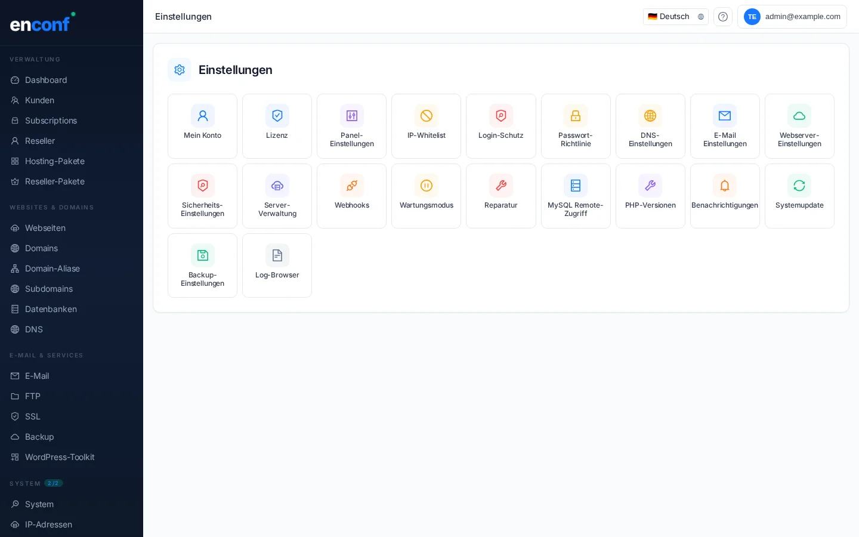Open the Webhooks plug icon tile
This screenshot has width=859, height=537.
pos(351,186)
